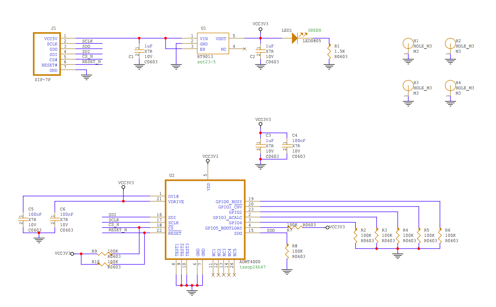Select the RESET_N net label at J1

tap(91, 62)
